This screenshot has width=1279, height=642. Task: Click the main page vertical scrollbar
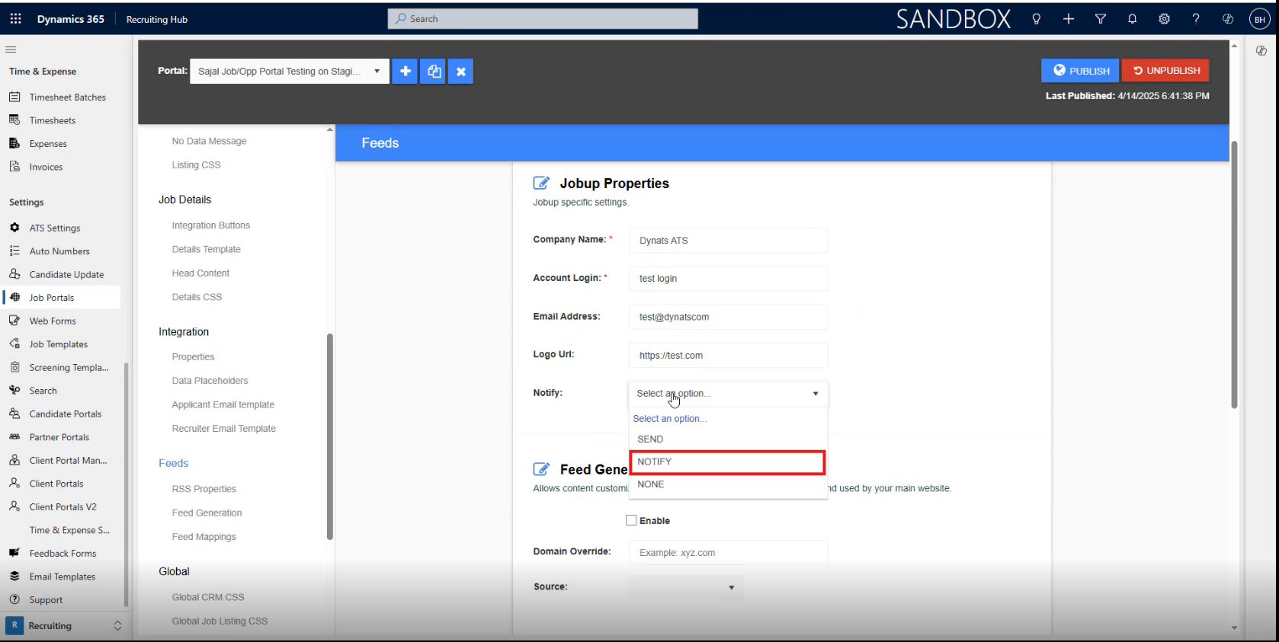point(1234,274)
